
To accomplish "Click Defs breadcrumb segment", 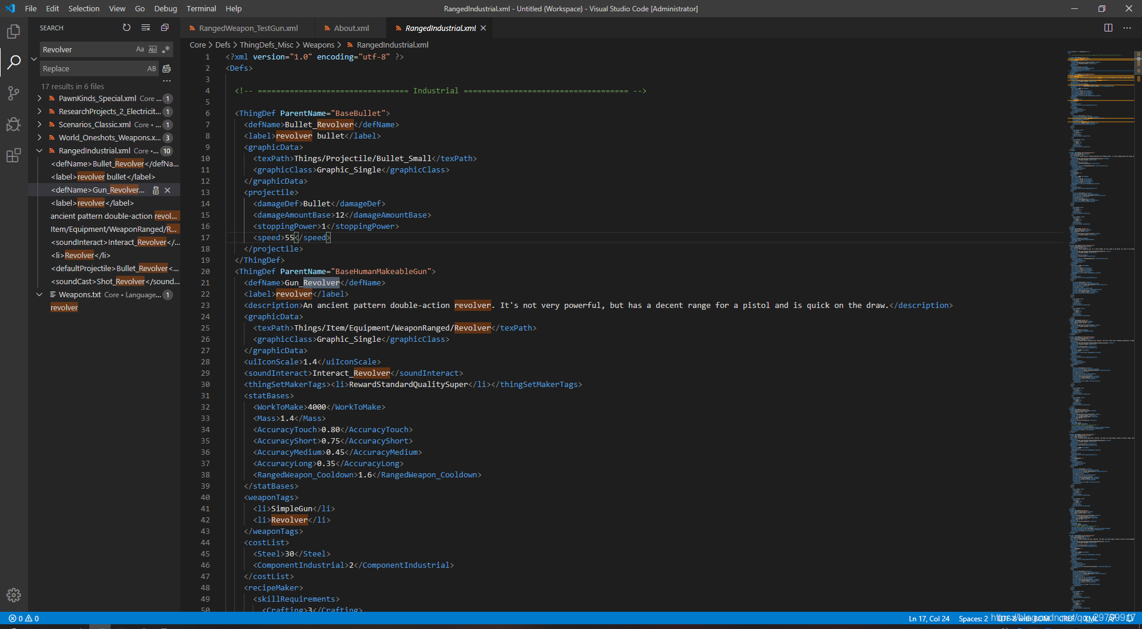I will point(223,45).
